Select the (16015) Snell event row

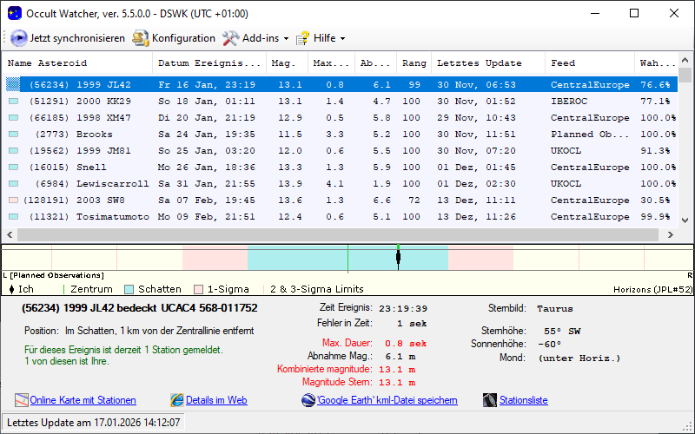[341, 167]
